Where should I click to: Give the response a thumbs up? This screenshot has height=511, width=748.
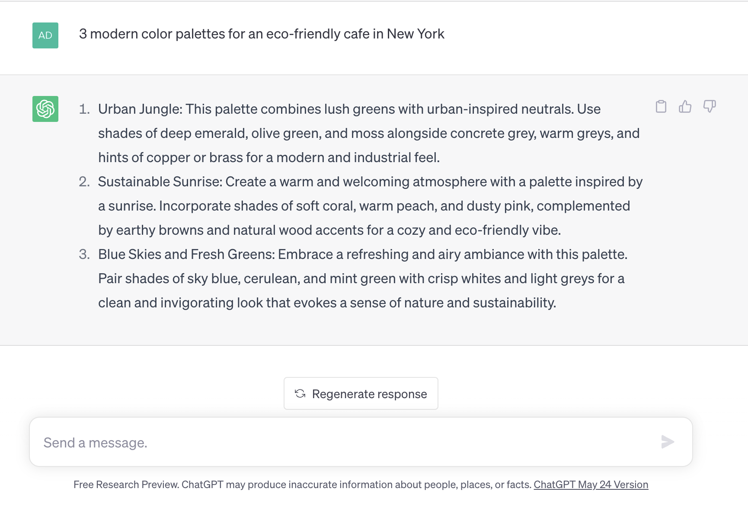pyautogui.click(x=685, y=106)
